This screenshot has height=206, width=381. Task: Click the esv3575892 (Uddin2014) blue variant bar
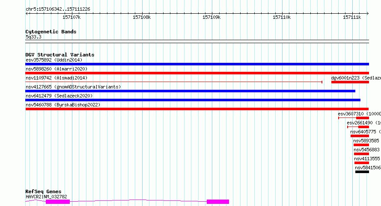coord(197,64)
